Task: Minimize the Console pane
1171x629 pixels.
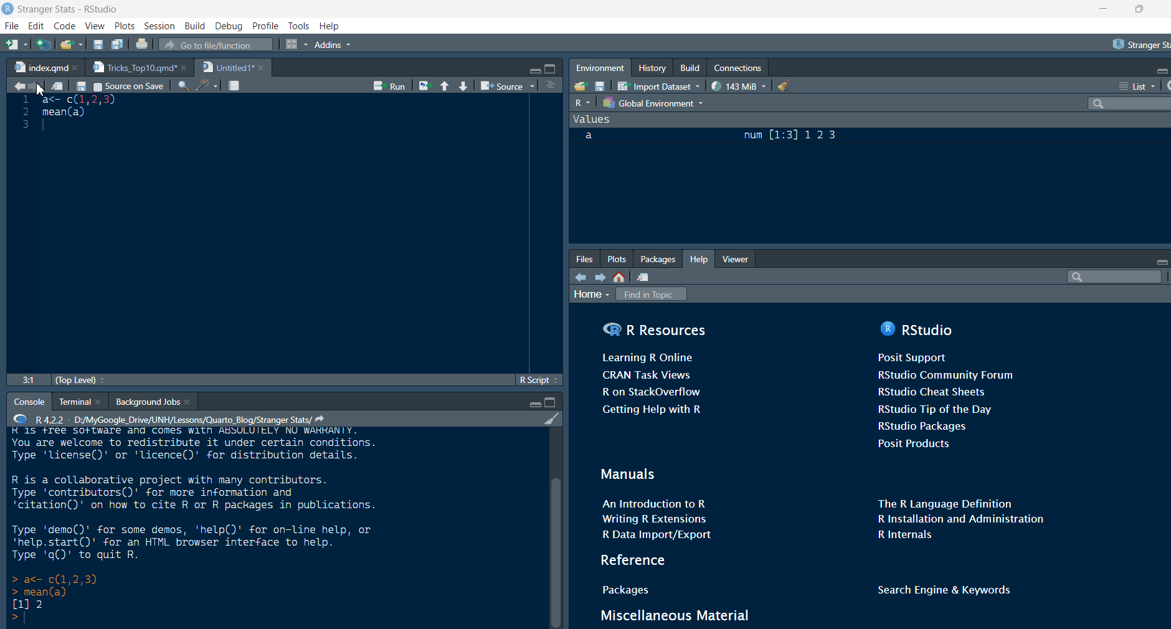Action: (x=535, y=404)
